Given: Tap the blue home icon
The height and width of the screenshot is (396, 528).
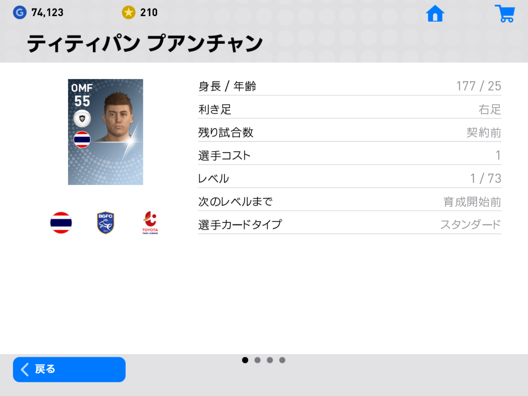Looking at the screenshot, I should click(435, 13).
